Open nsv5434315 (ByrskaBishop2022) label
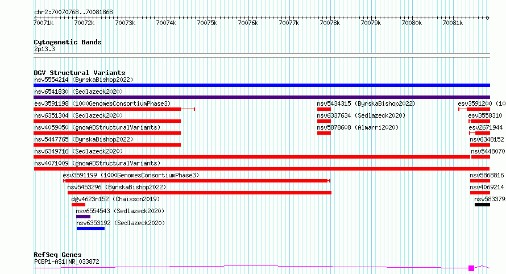 pyautogui.click(x=366, y=103)
